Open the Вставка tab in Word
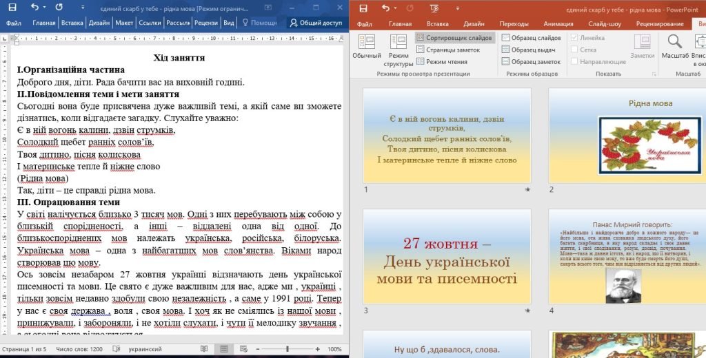The height and width of the screenshot is (358, 706). 72,23
